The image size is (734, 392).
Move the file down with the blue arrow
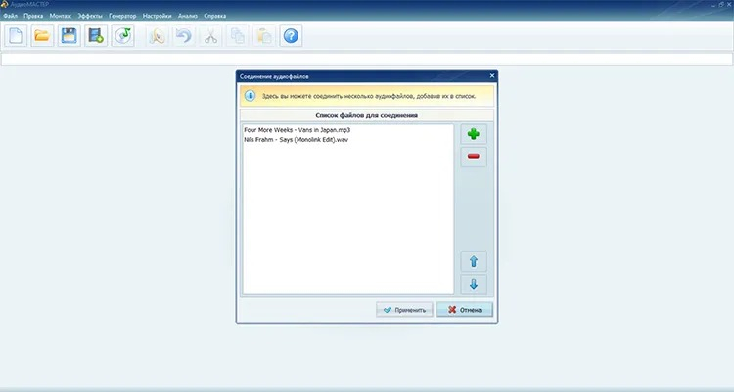474,284
